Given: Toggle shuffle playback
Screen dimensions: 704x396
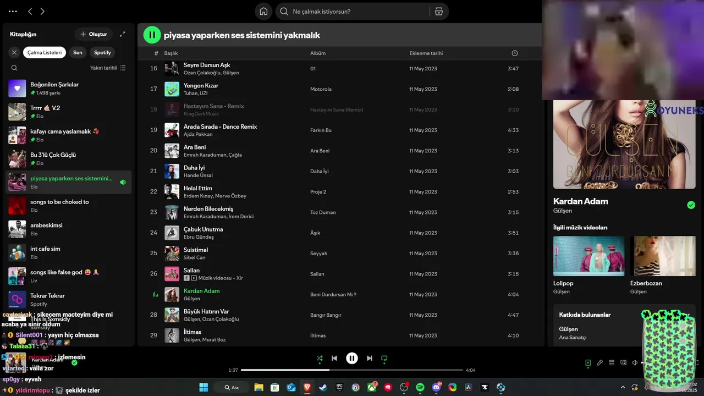Looking at the screenshot, I should pos(320,358).
